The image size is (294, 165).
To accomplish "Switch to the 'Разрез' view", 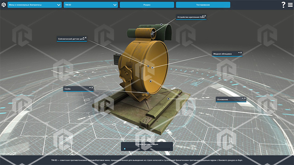I will click(147, 5).
